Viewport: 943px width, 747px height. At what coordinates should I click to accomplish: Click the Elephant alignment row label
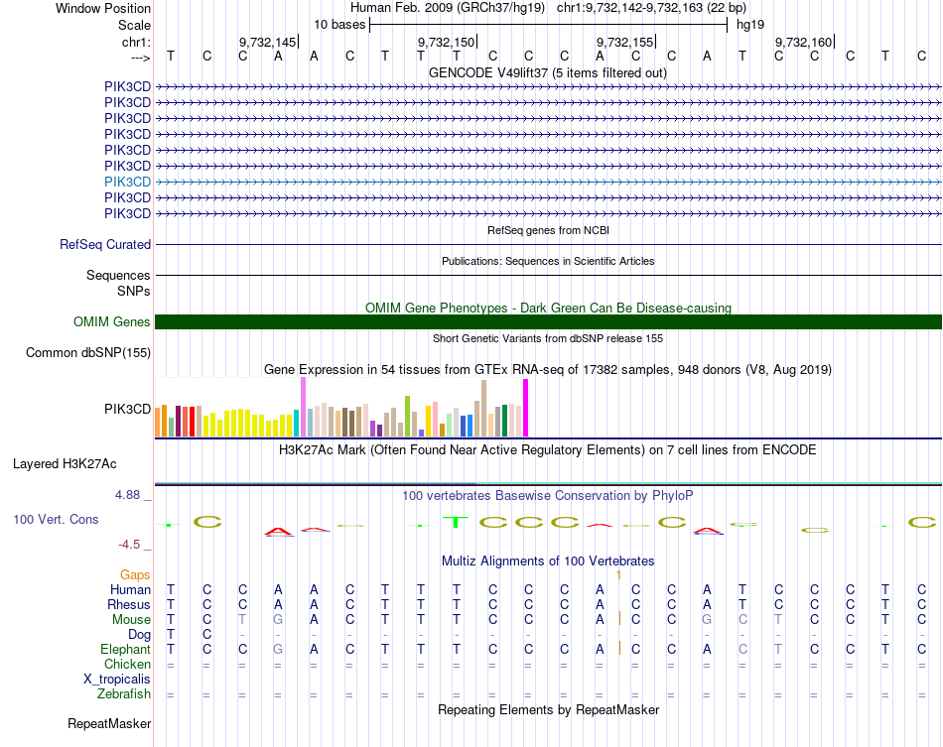126,650
